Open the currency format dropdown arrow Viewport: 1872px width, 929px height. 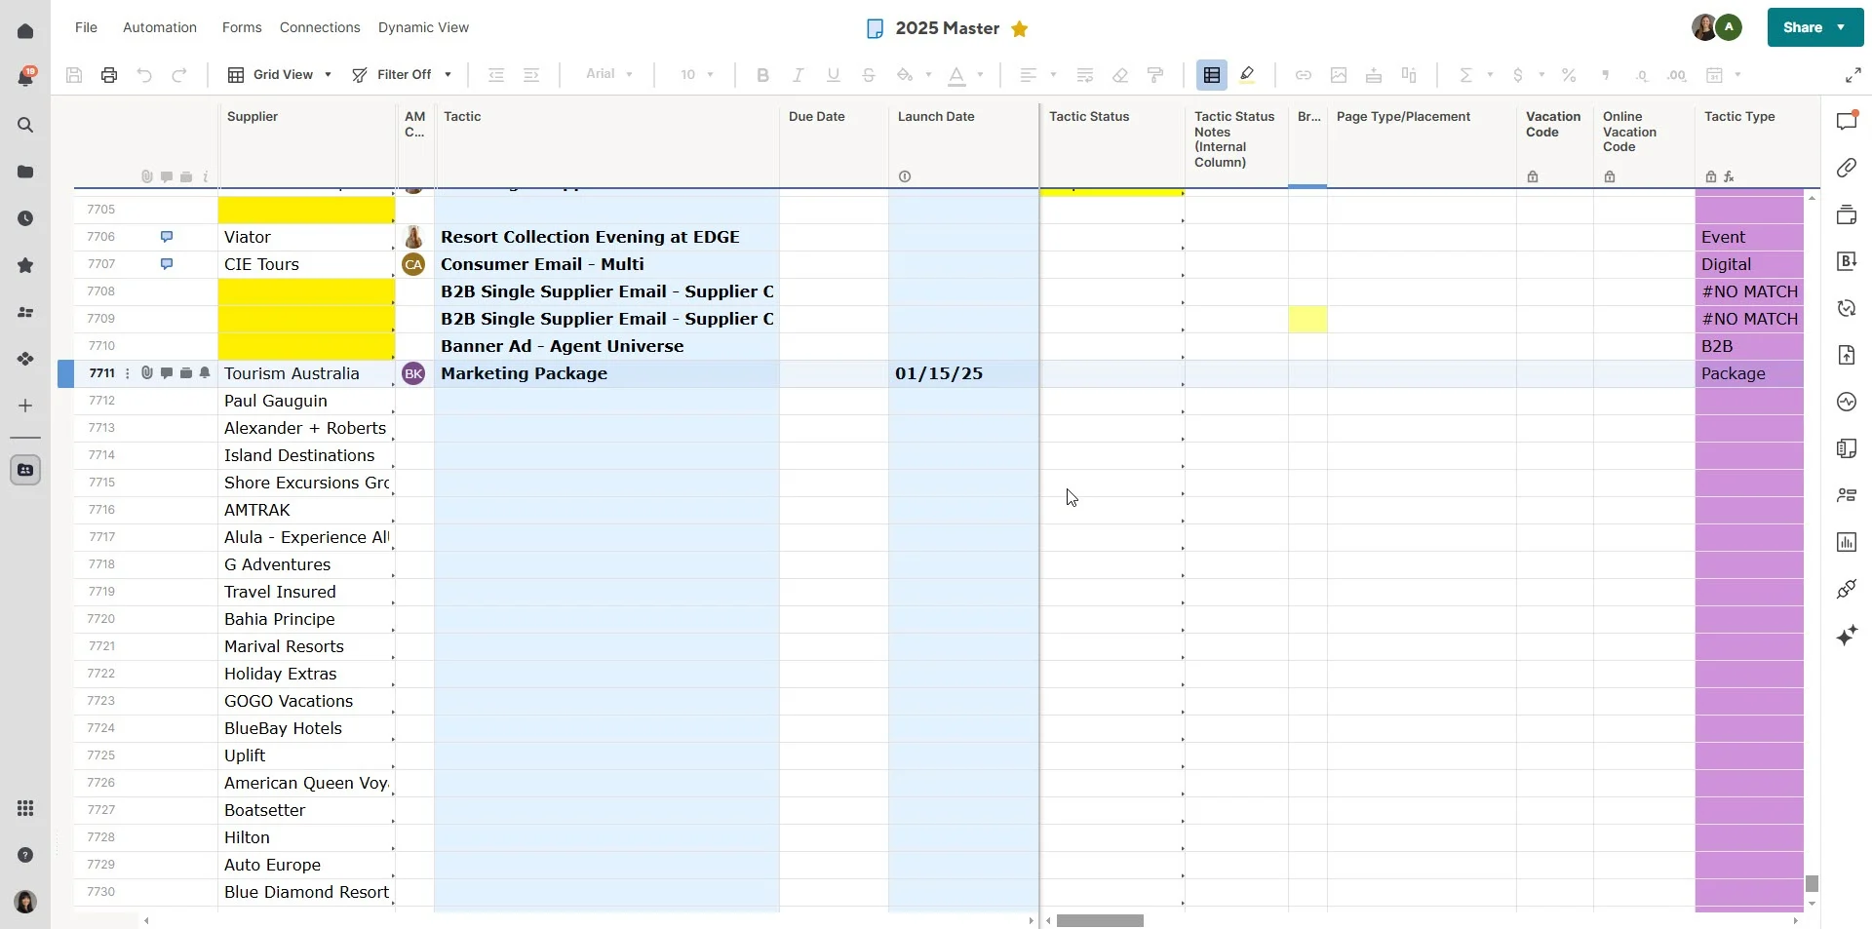click(1541, 75)
